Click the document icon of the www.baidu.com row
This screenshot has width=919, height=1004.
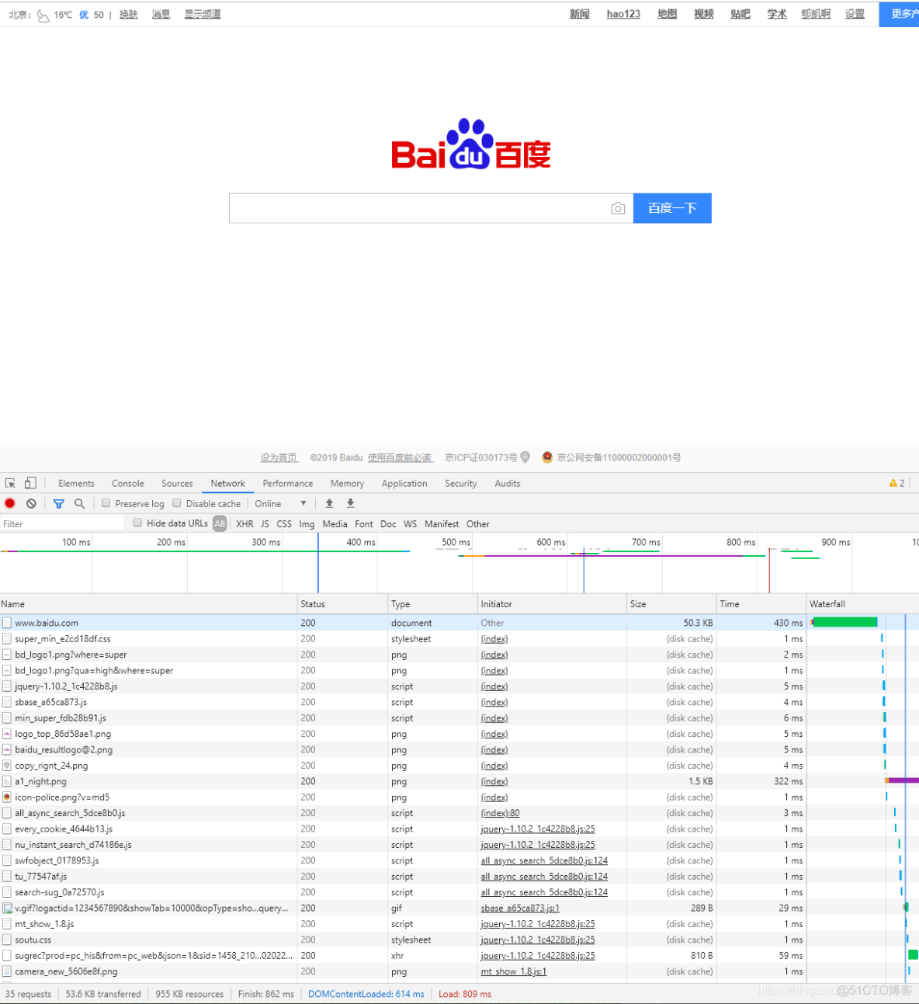(7, 623)
